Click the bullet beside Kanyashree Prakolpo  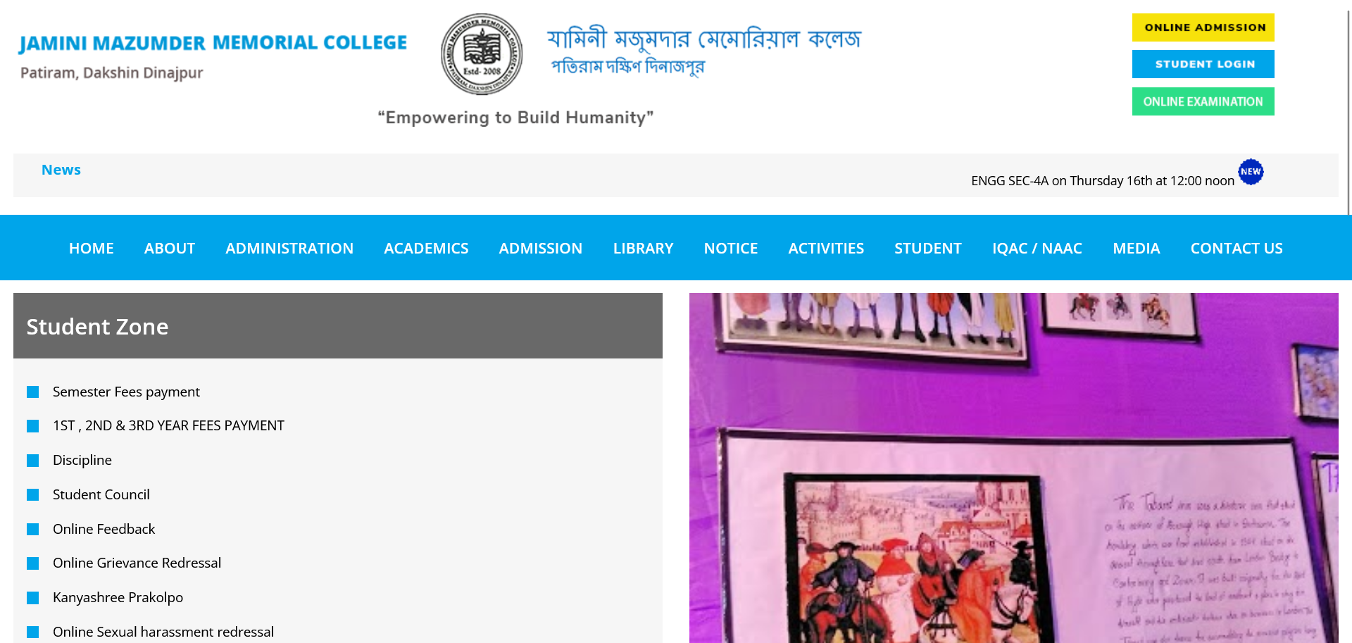[x=32, y=598]
